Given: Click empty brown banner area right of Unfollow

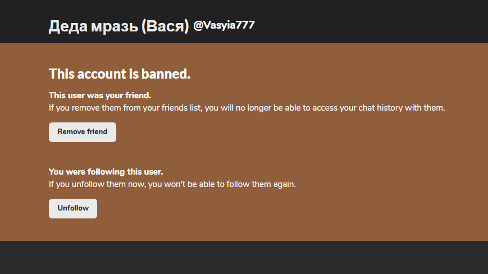Looking at the screenshot, I should pyautogui.click(x=281, y=209).
